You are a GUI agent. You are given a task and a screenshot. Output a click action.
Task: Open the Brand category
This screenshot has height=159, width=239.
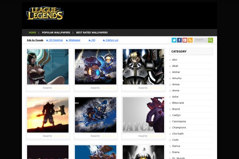tap(176, 109)
